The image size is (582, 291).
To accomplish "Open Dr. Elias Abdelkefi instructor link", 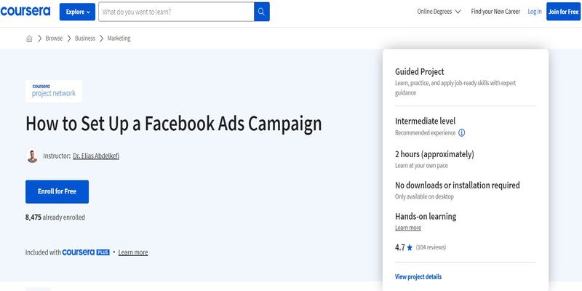I will click(x=96, y=156).
